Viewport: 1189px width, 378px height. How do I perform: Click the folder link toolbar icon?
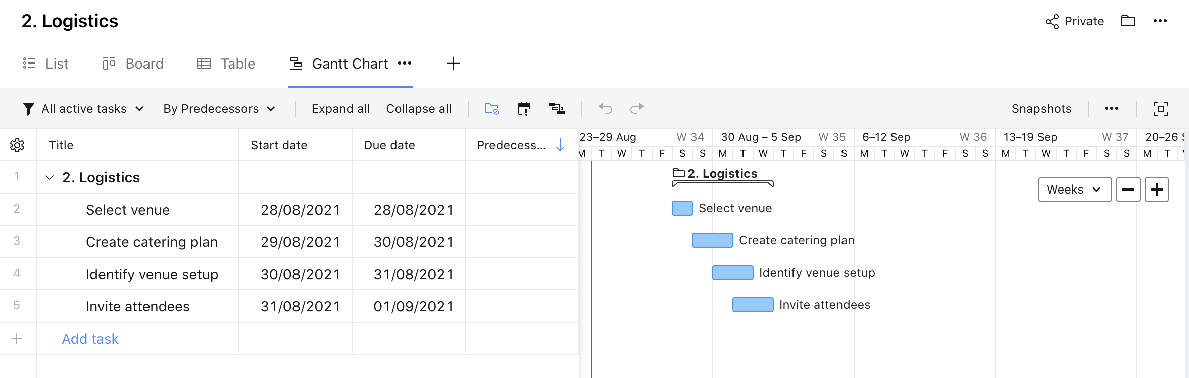(x=491, y=108)
